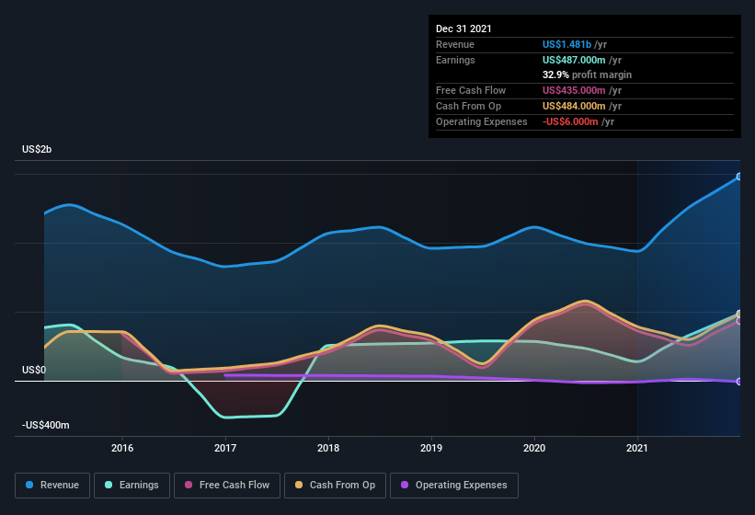
Task: Click the 32.9% profit margin text
Action: click(587, 74)
